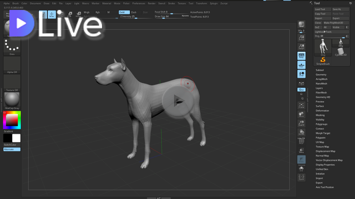The width and height of the screenshot is (355, 199).
Task: Expand the Geometry section
Action: (321, 75)
